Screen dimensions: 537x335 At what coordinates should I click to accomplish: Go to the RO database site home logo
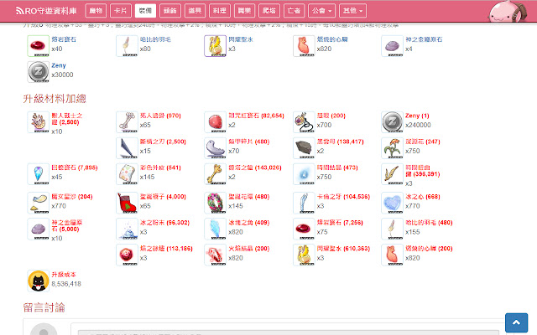pos(46,11)
